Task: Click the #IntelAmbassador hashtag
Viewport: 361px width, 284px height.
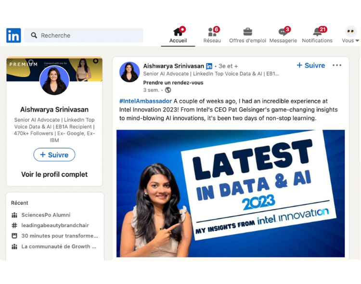Action: tap(145, 101)
